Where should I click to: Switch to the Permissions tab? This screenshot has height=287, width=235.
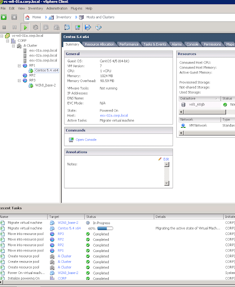[x=212, y=44]
